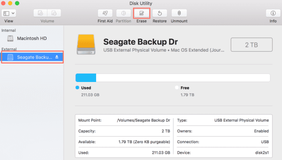Click the blue Used legend dot
This screenshot has width=282, height=160.
click(78, 88)
